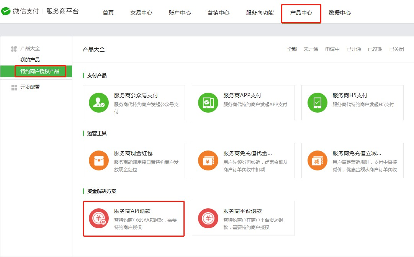Image resolution: width=414 pixels, height=257 pixels.
Task: Open the 数据中心 navigation tab
Action: coord(340,13)
